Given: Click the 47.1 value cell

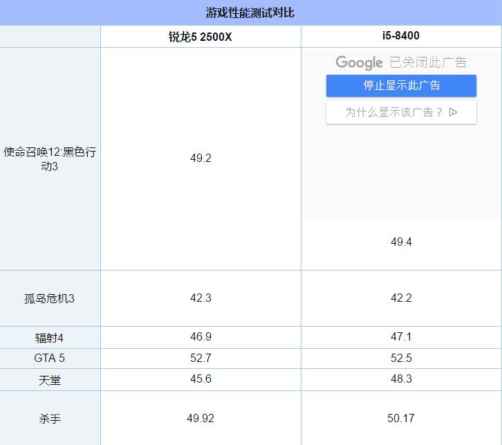Looking at the screenshot, I should (401, 337).
